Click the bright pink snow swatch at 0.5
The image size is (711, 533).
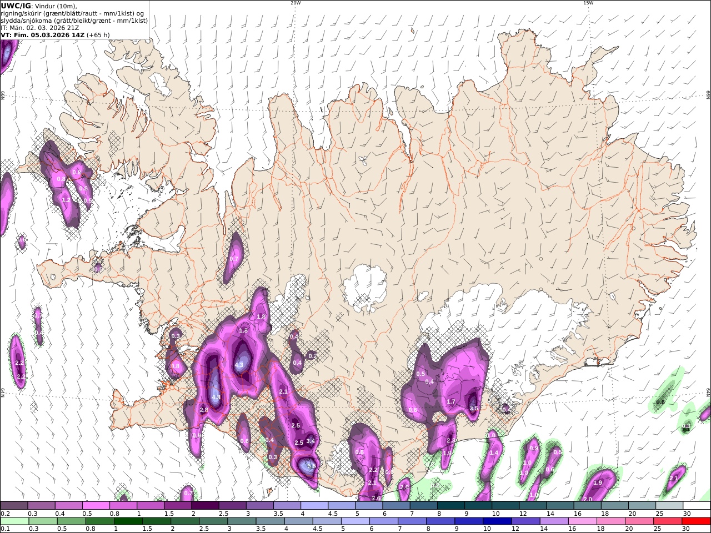click(x=96, y=506)
